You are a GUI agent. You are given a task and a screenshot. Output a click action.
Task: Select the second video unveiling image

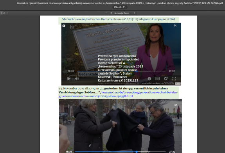click(x=121, y=126)
